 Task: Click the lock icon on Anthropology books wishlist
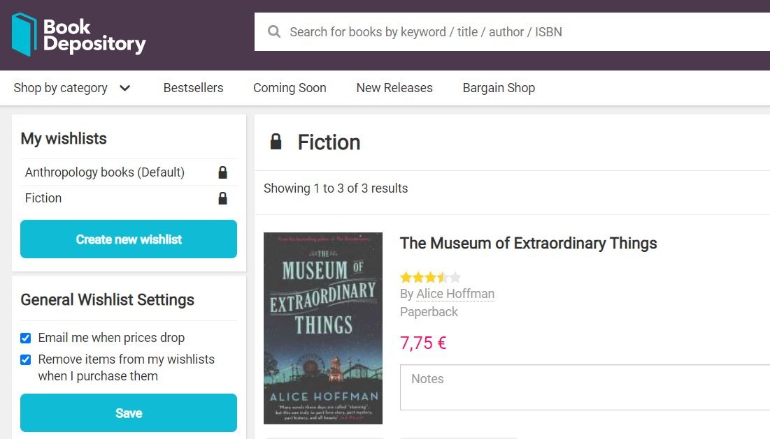point(222,172)
